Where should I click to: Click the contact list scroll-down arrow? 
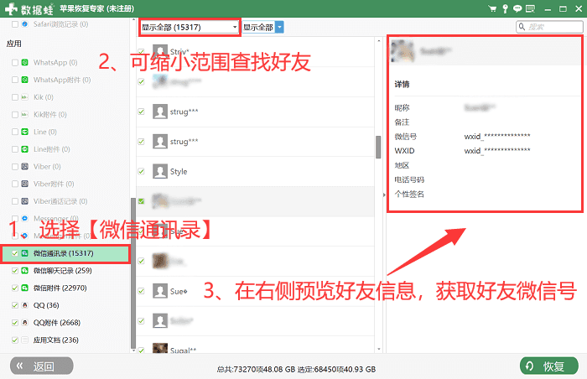[x=379, y=350]
